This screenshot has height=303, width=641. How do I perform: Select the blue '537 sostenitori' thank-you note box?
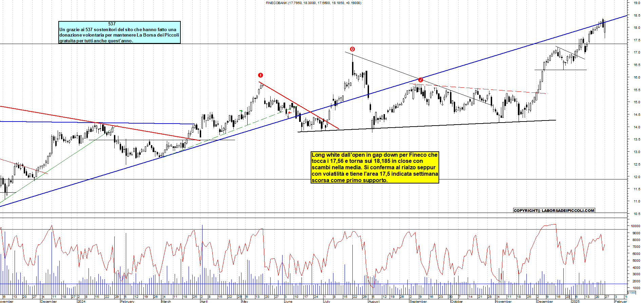119,33
